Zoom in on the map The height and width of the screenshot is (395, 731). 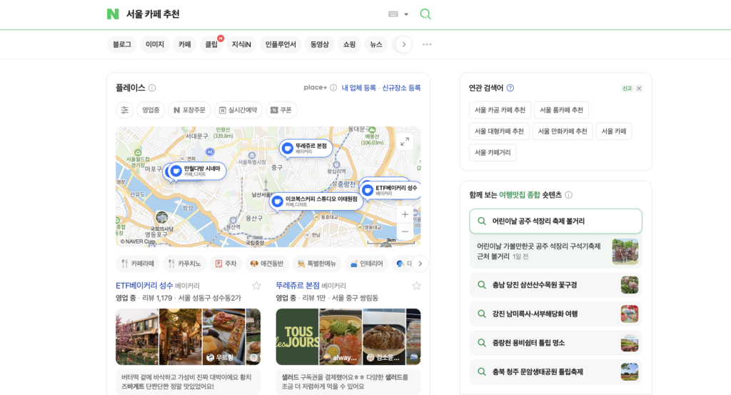point(405,214)
